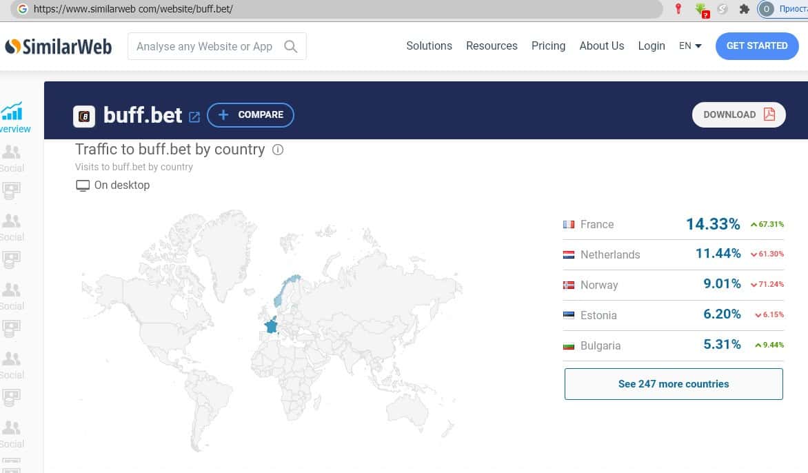Image resolution: width=808 pixels, height=473 pixels.
Task: Click the France country name
Action: [x=597, y=225]
